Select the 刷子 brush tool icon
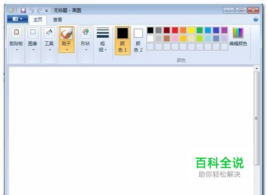Image resolution: width=267 pixels, height=195 pixels. tap(67, 33)
